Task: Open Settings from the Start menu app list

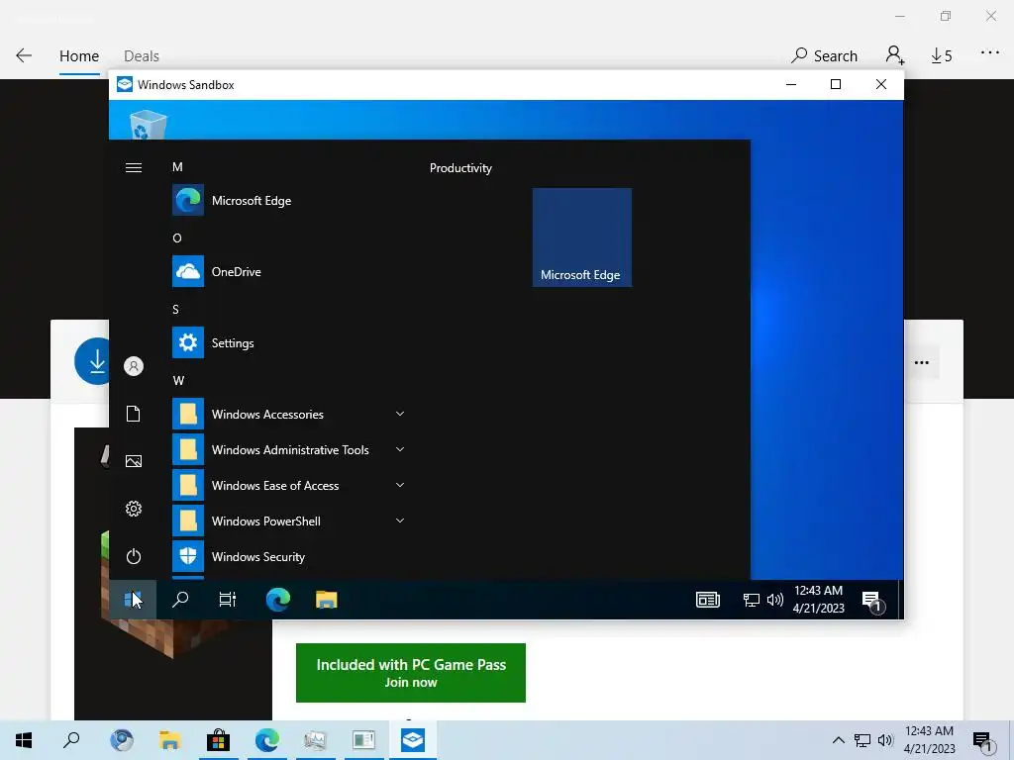Action: pyautogui.click(x=288, y=342)
